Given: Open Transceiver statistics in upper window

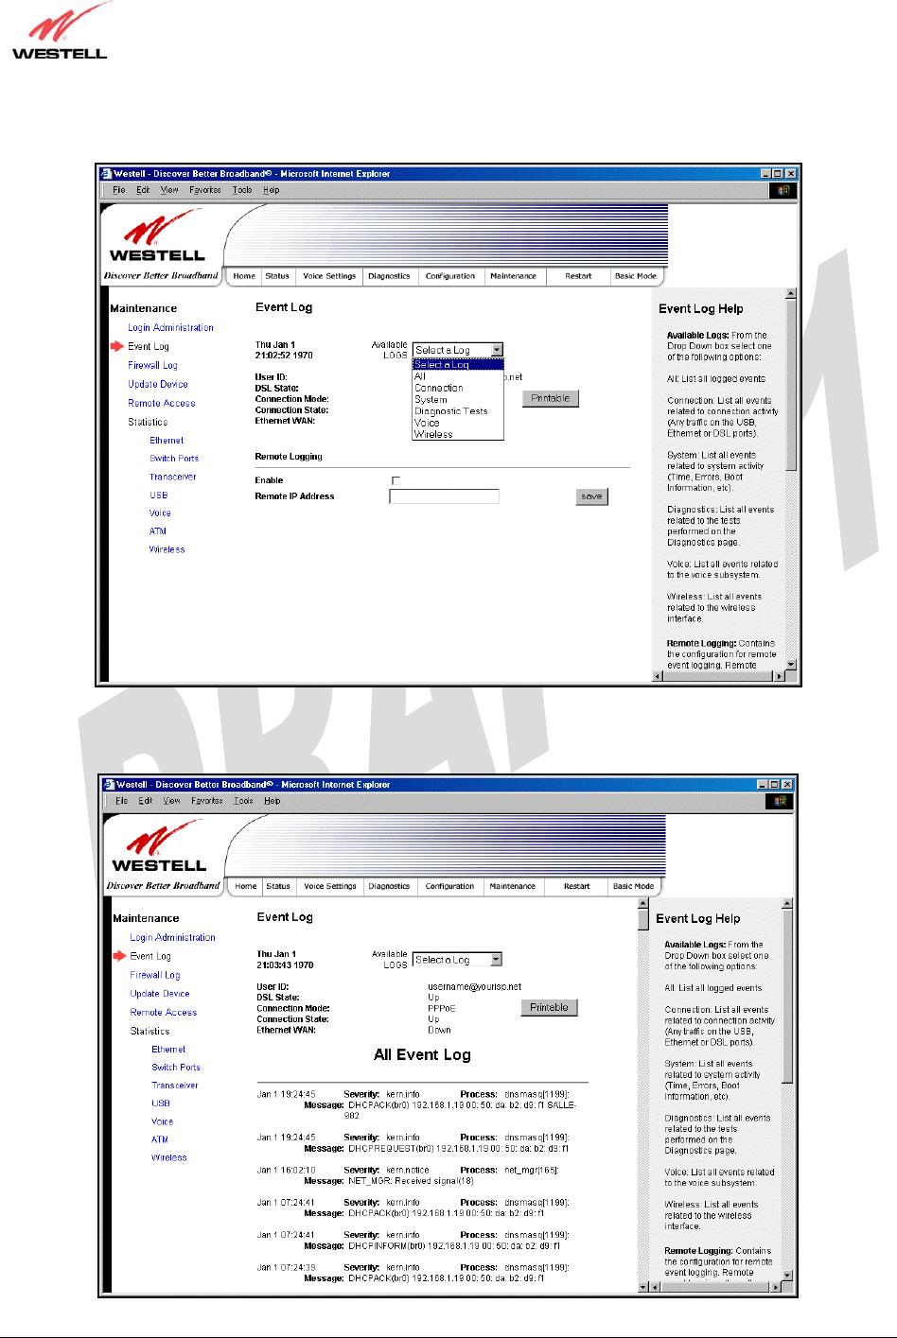Looking at the screenshot, I should coord(173,477).
